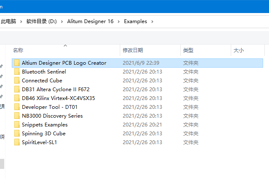The height and width of the screenshot is (179, 269).
Task: Click the DB31 Altera Cyclone II F672 folder icon
Action: point(17,89)
